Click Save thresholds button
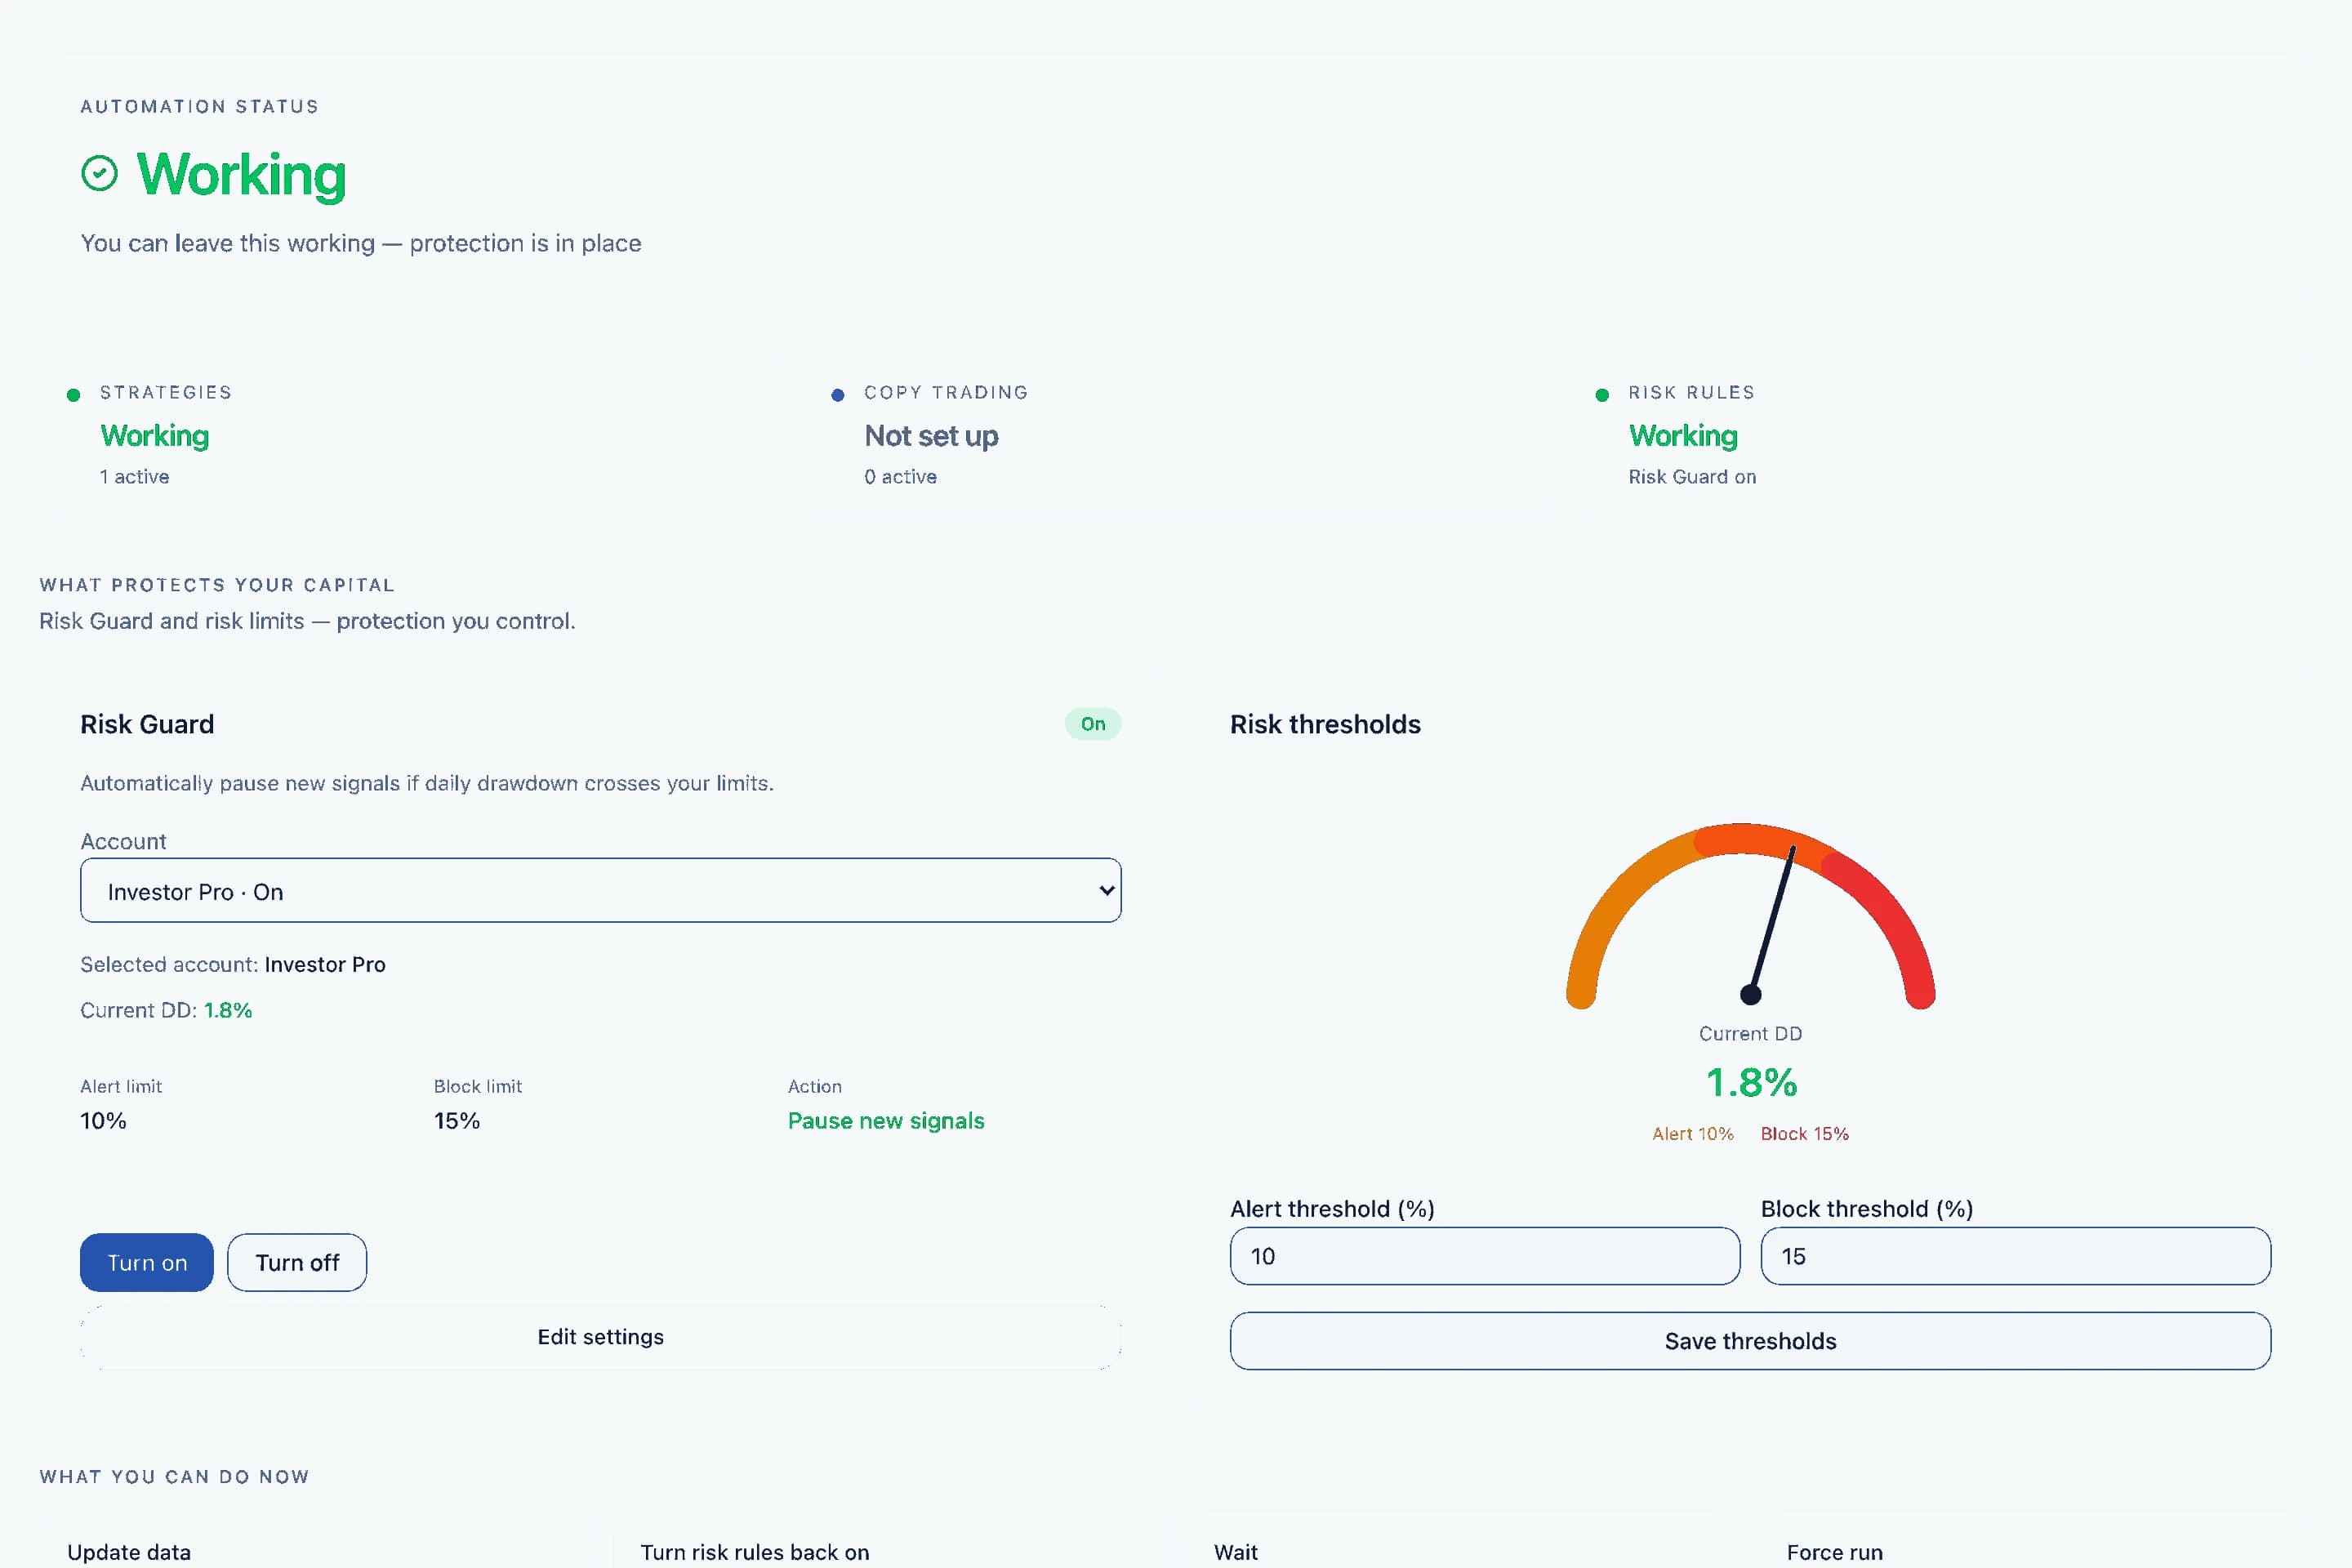This screenshot has width=2352, height=1568. (x=1750, y=1341)
